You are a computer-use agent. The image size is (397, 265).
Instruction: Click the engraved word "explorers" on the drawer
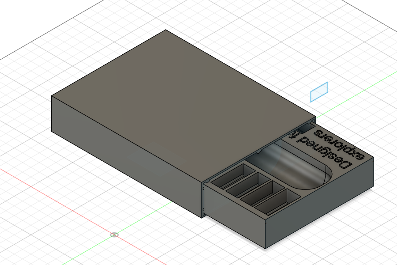340,144
